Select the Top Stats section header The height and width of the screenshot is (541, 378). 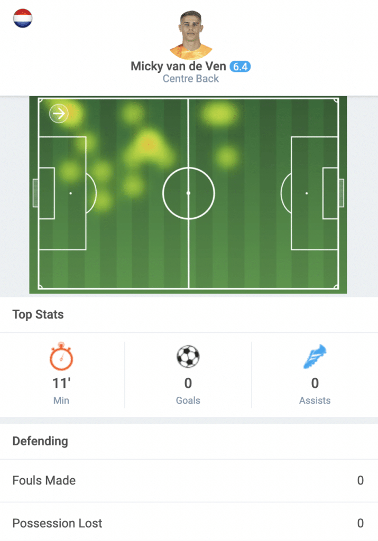pos(38,314)
